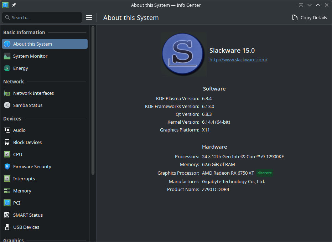The height and width of the screenshot is (242, 332).
Task: Click the Memory RAM stick icon
Action: click(7, 191)
